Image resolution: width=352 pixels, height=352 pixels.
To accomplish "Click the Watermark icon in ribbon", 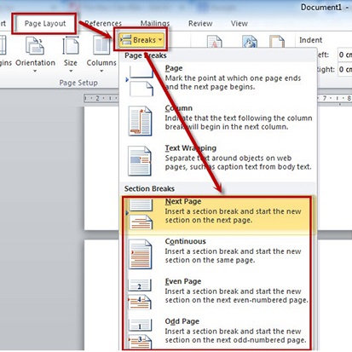I will pyautogui.click(x=214, y=42).
